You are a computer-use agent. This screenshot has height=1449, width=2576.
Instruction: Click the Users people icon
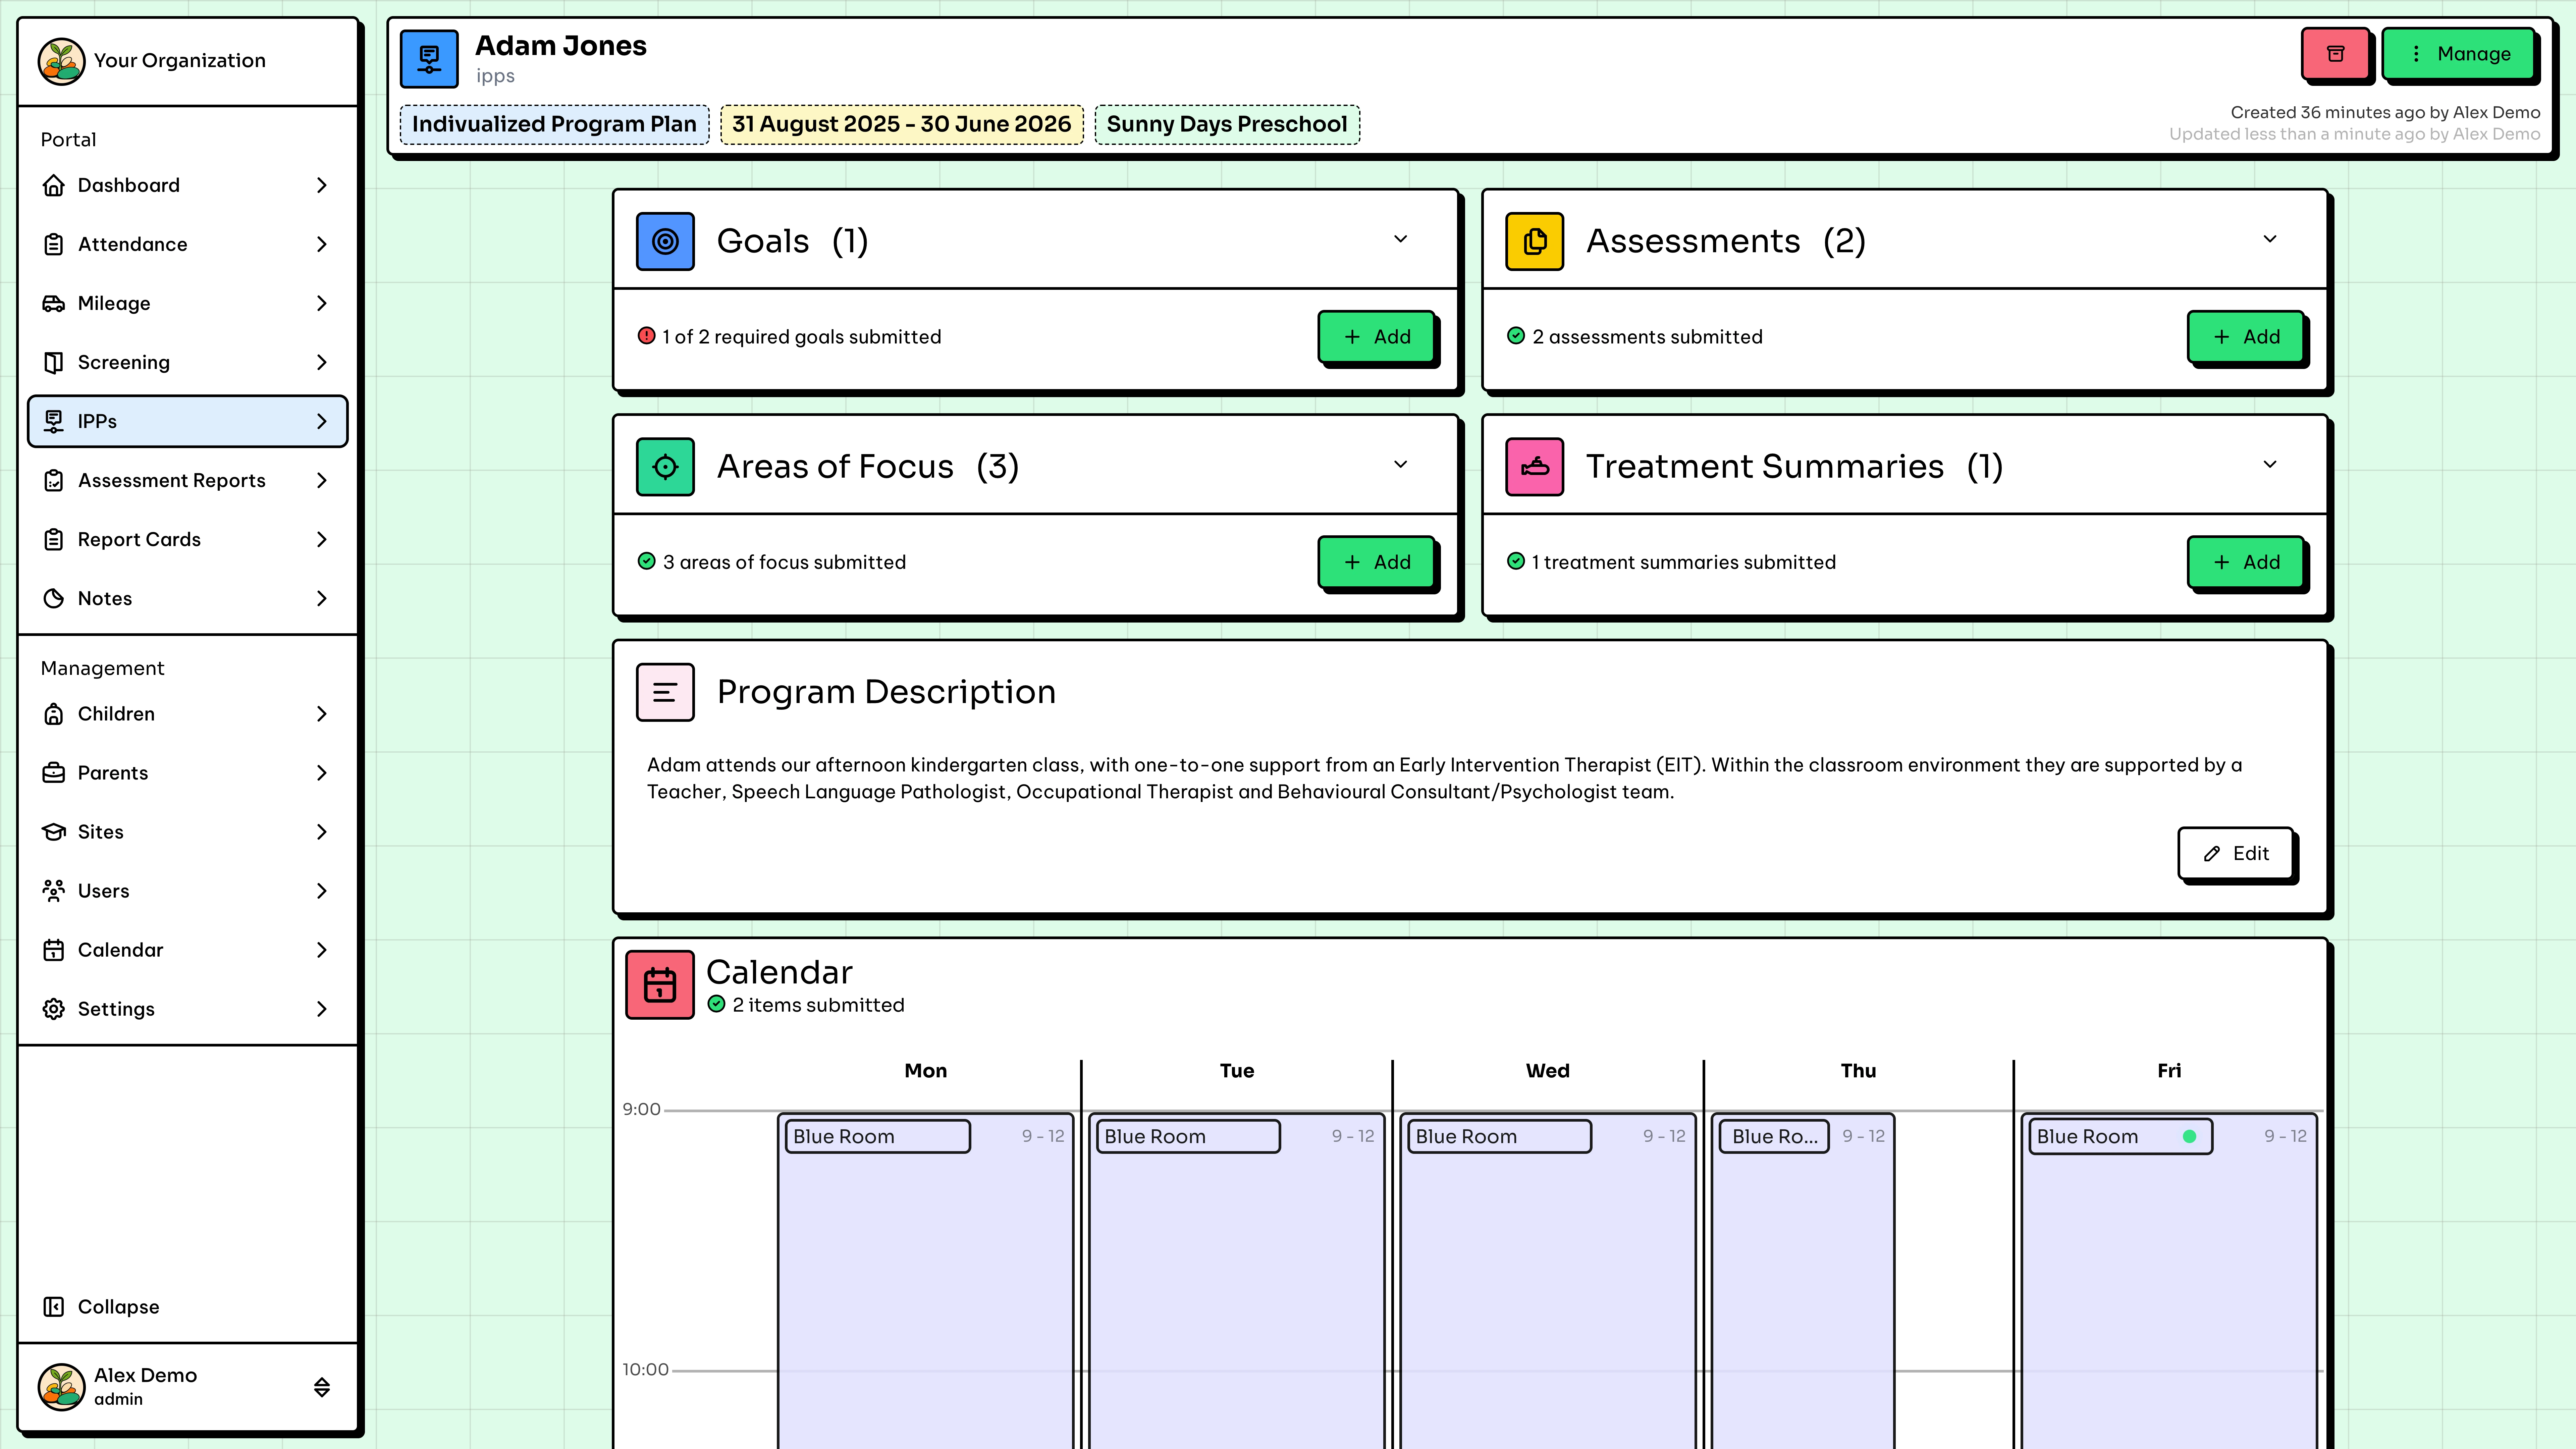tap(54, 891)
